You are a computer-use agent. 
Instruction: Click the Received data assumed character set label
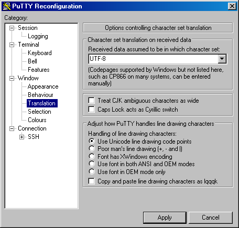point(154,49)
